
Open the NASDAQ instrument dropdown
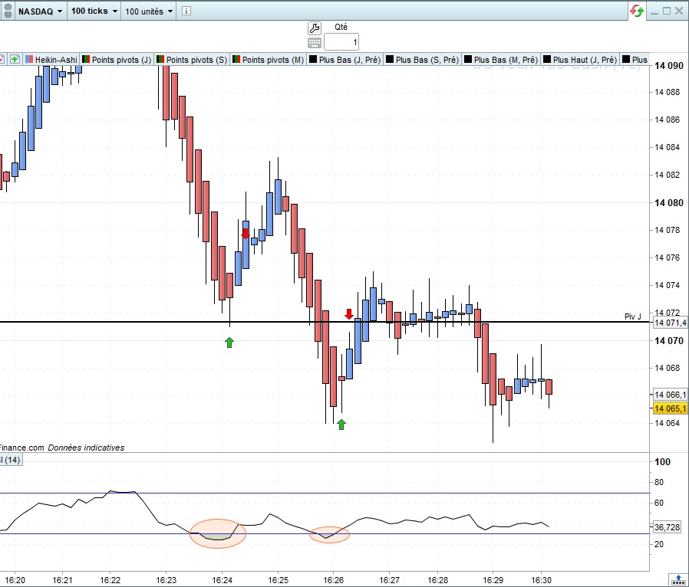[x=40, y=11]
